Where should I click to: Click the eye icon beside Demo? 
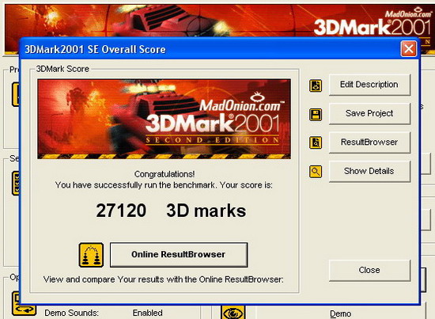click(233, 313)
